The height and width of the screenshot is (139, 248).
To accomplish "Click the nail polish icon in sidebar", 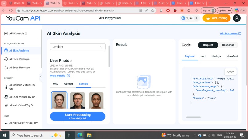I will point(6,106).
